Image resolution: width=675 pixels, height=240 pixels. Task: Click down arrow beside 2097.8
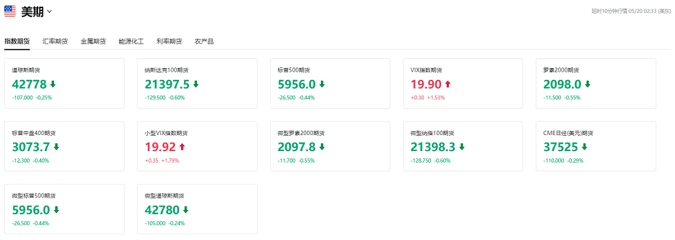[x=322, y=147]
